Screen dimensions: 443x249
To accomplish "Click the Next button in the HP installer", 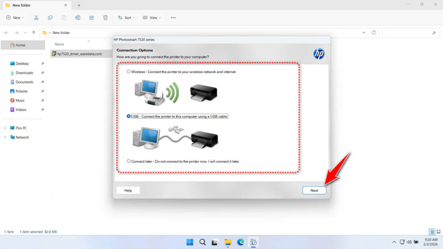I will pyautogui.click(x=314, y=190).
